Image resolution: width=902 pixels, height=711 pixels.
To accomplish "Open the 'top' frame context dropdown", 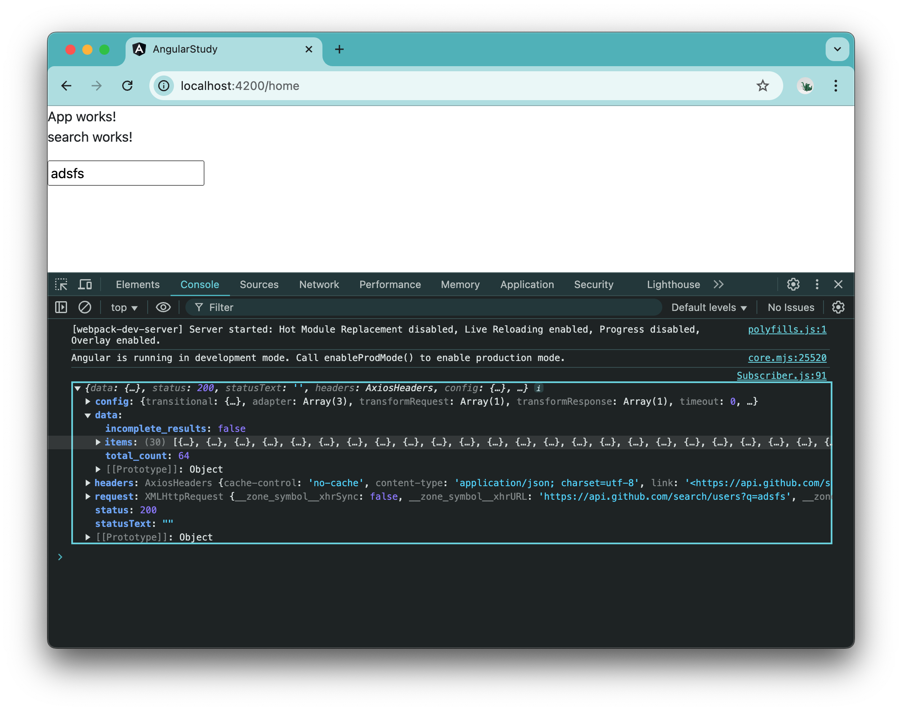I will click(123, 307).
